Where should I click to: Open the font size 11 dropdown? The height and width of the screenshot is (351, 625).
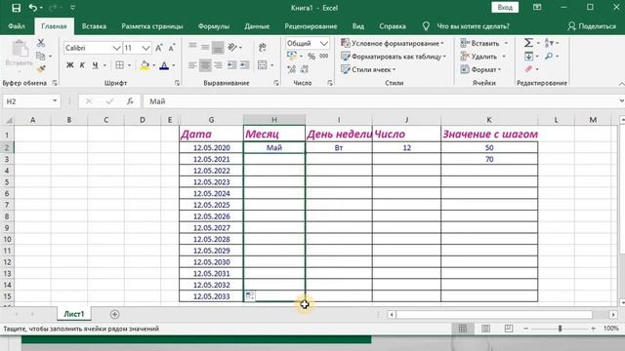[146, 48]
